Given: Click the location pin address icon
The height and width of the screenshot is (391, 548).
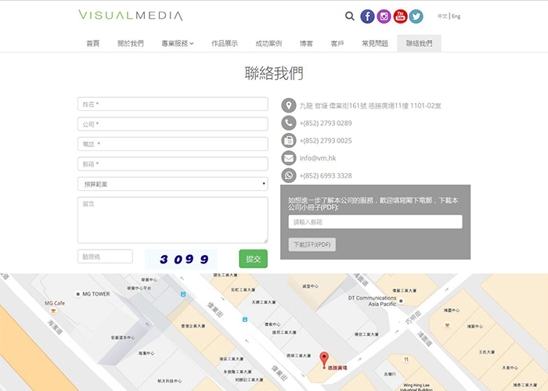Looking at the screenshot, I should (288, 105).
